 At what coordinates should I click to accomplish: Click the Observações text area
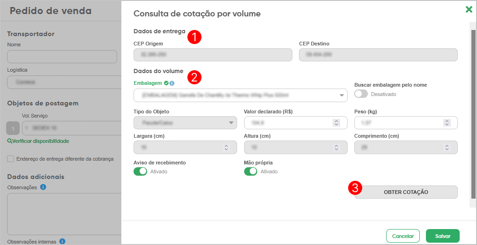[x=64, y=214]
